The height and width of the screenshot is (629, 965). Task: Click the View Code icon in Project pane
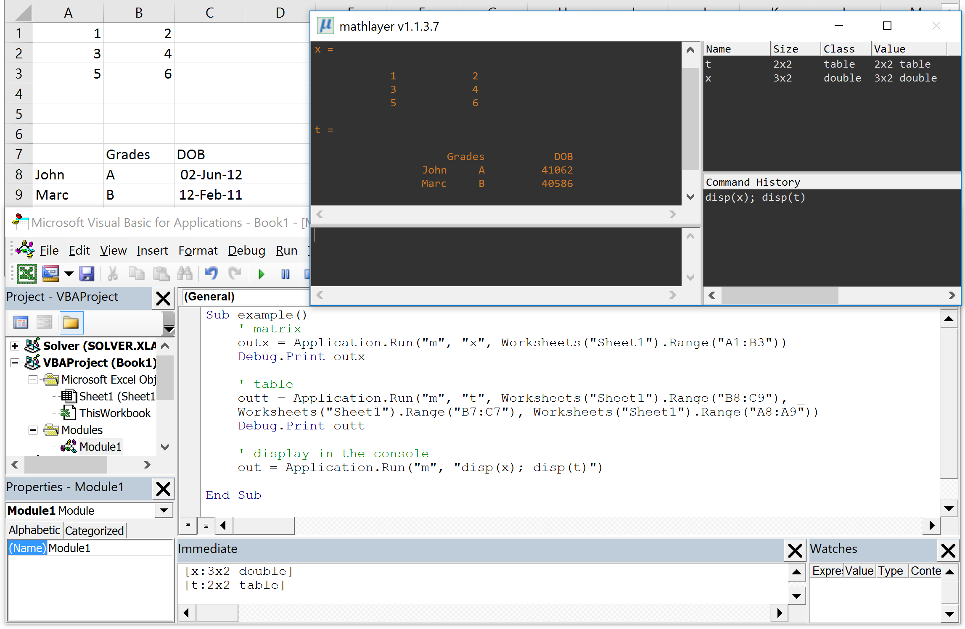click(x=21, y=323)
